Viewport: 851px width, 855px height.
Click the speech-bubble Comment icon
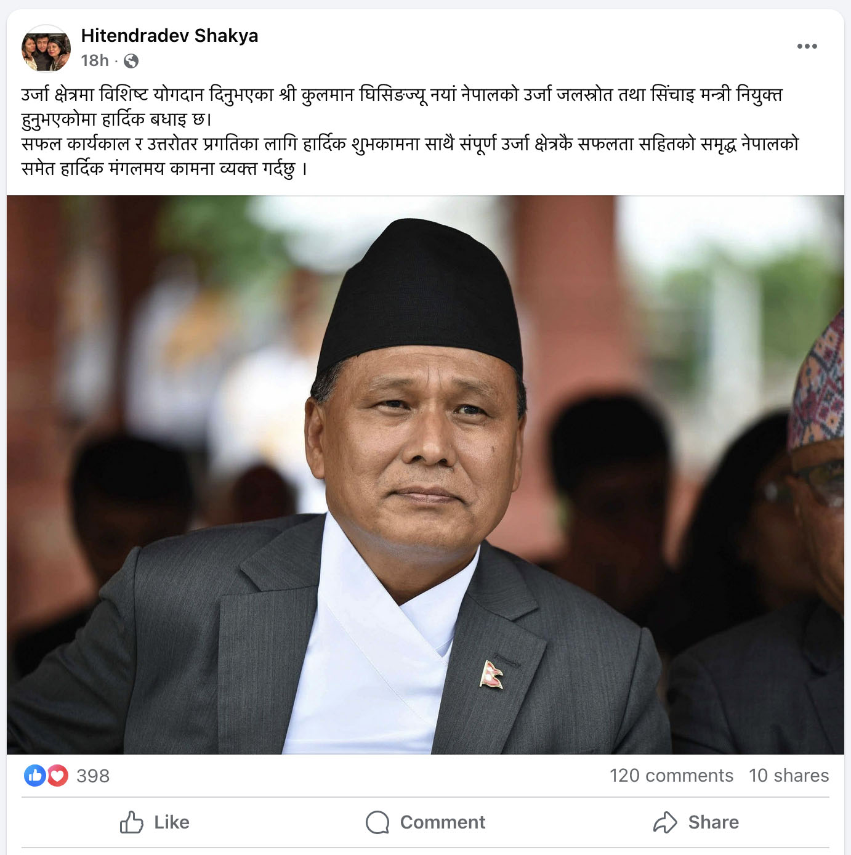point(377,822)
